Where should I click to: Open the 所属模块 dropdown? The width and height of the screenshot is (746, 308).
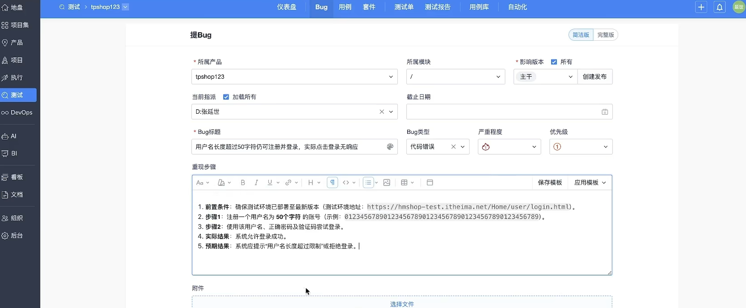[456, 77]
